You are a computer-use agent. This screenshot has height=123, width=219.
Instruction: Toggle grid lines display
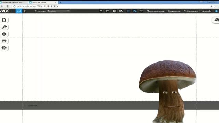(128, 11)
